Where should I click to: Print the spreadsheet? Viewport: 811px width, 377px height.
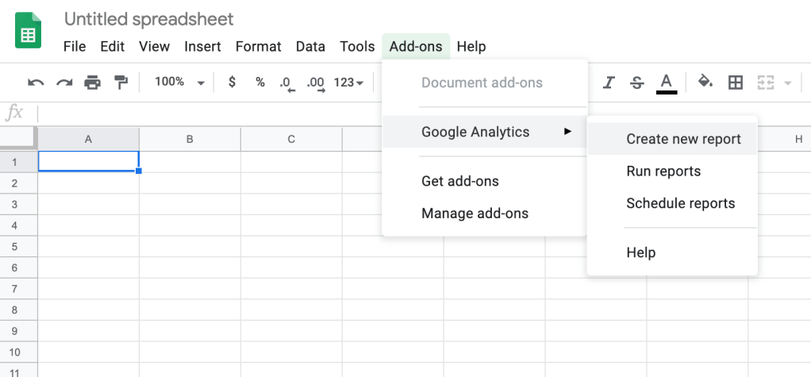(92, 83)
